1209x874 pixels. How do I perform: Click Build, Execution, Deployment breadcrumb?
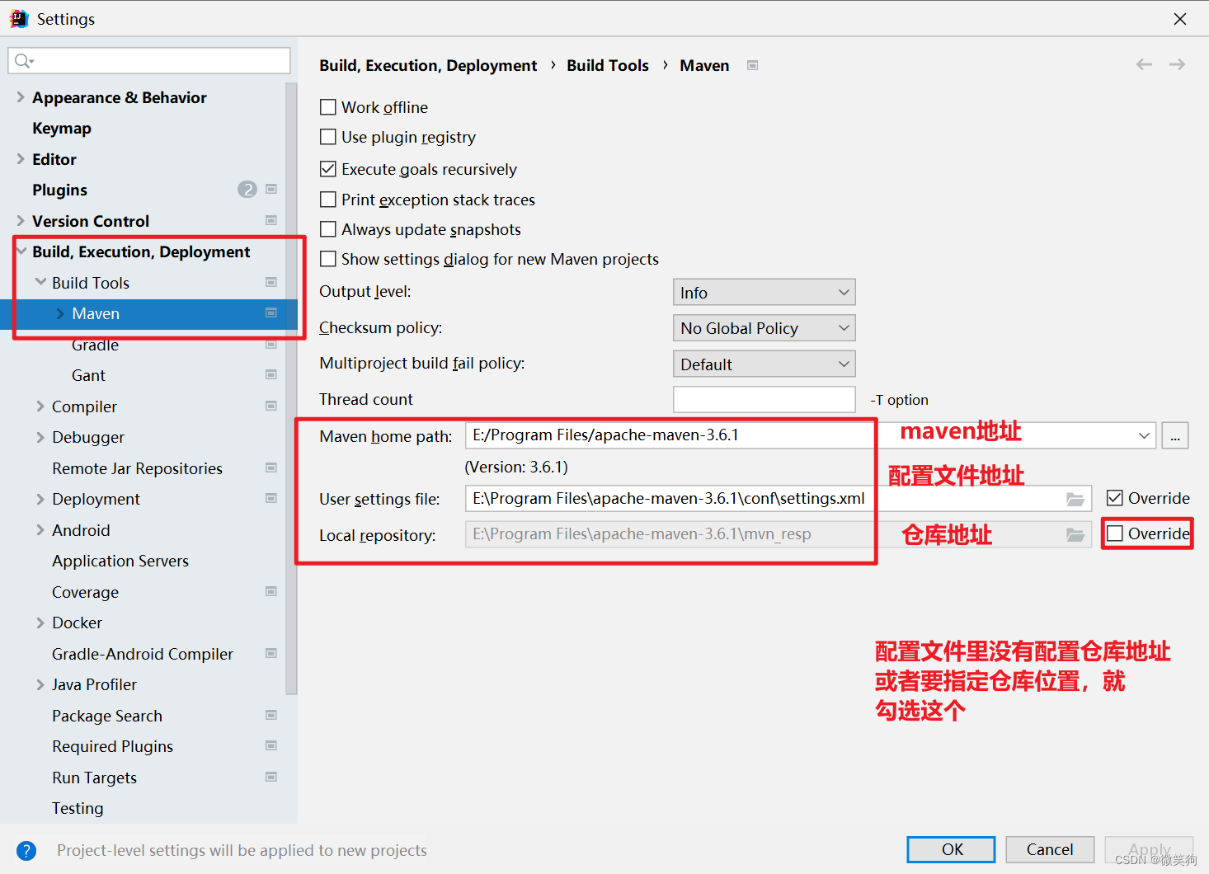click(x=428, y=65)
